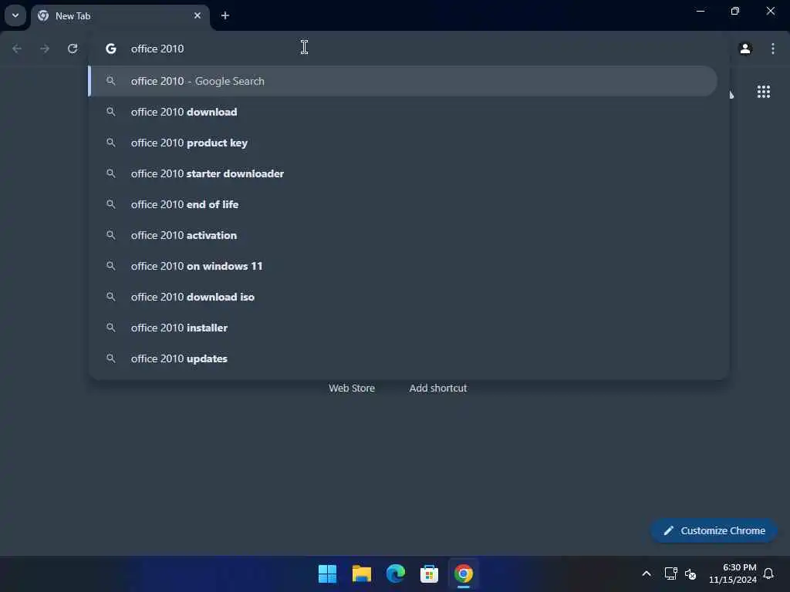Choose 'office 2010 - Google Search' suggestion
This screenshot has width=790, height=592.
(x=403, y=81)
